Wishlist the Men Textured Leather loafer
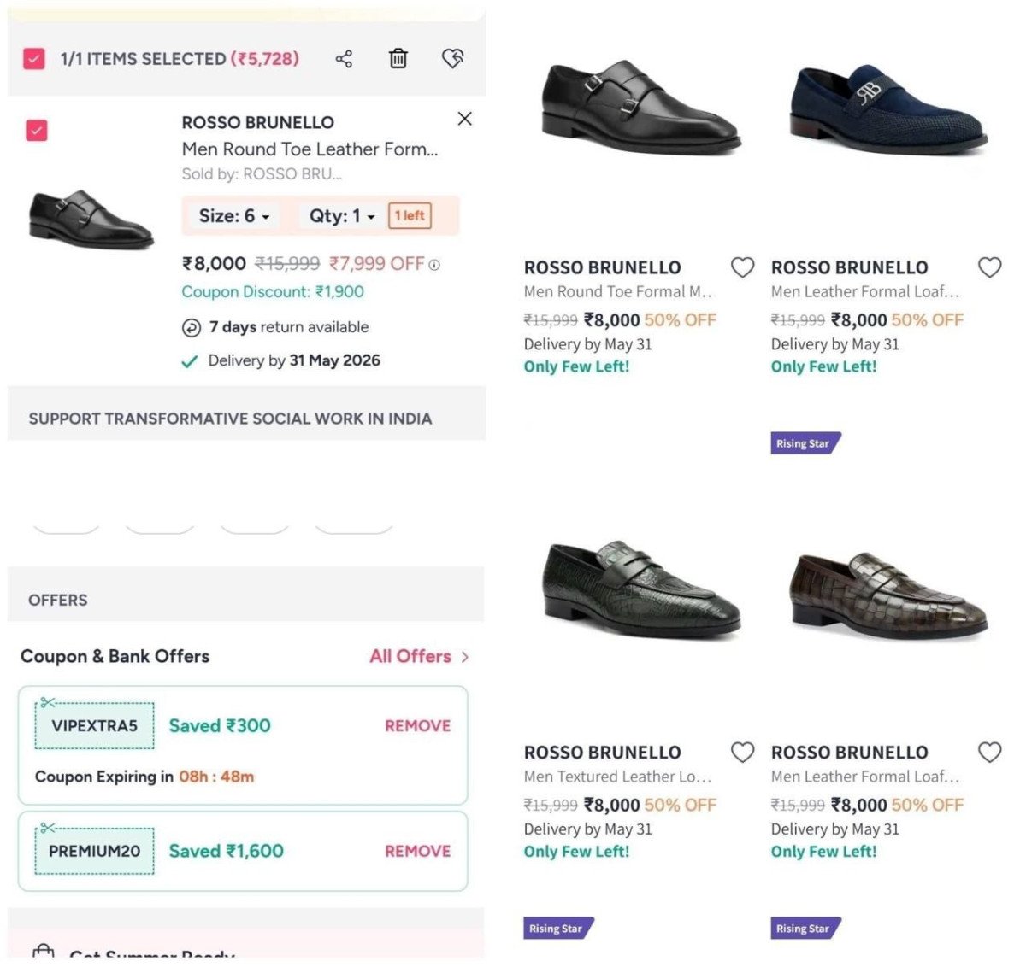The image size is (1026, 967). (742, 752)
